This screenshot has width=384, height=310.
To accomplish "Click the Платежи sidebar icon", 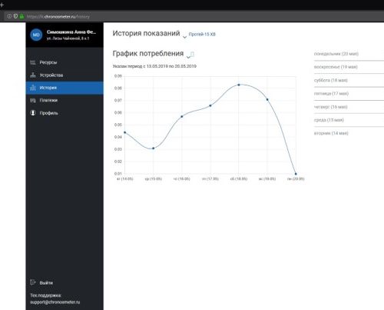I will pyautogui.click(x=33, y=100).
